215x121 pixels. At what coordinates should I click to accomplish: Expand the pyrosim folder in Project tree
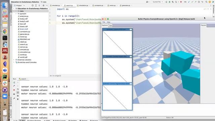pyautogui.click(x=16, y=14)
